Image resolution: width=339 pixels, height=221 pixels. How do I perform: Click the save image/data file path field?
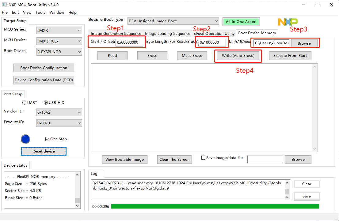(x=265, y=160)
